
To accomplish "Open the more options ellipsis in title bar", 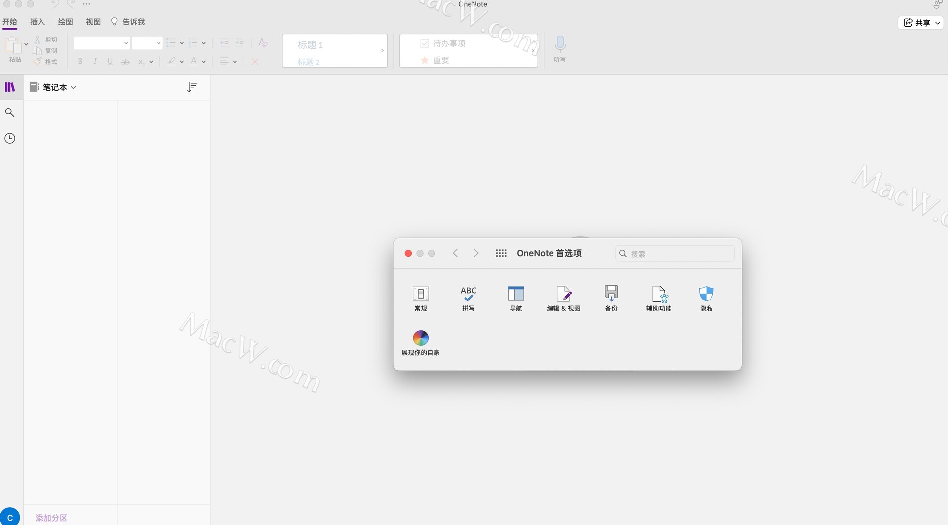I will (x=86, y=4).
